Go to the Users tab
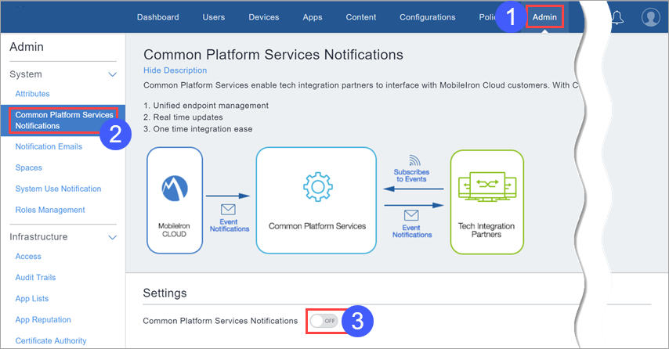 [214, 17]
